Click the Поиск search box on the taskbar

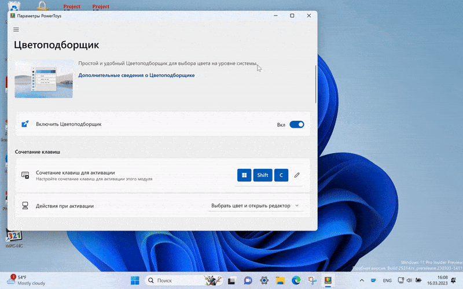183,280
